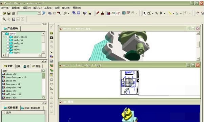Click scroll-up arrow of motor.jpg window
Image resolution: width=204 pixels, height=122 pixels.
tap(198, 33)
